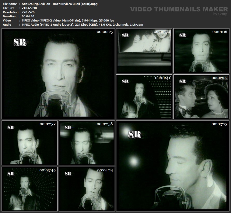Screen dimensions: 231x213
Task: Click the file name ending in (Клип).mpg
Action: pyautogui.click(x=60, y=4)
